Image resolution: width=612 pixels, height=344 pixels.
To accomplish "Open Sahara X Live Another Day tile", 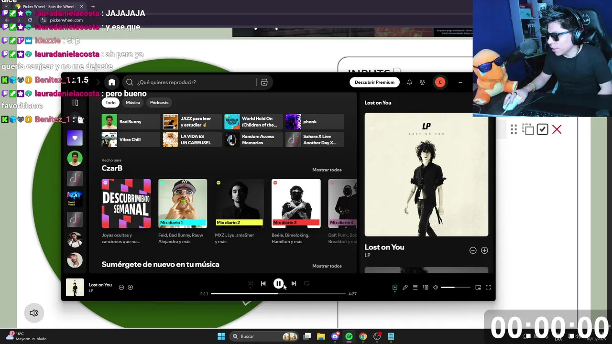I will (x=315, y=140).
